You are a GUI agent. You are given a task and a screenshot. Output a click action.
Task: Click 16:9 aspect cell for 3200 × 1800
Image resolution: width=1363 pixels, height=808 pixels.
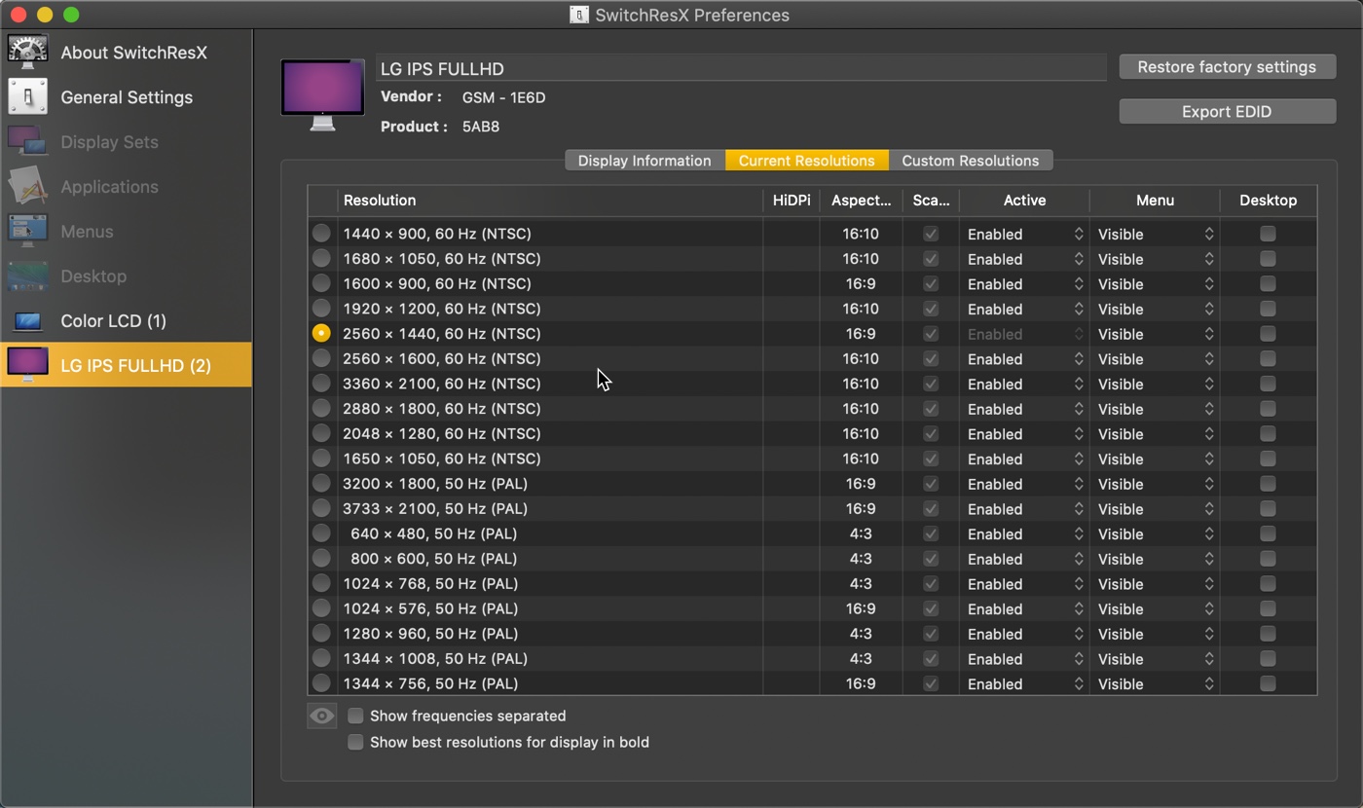pyautogui.click(x=861, y=484)
